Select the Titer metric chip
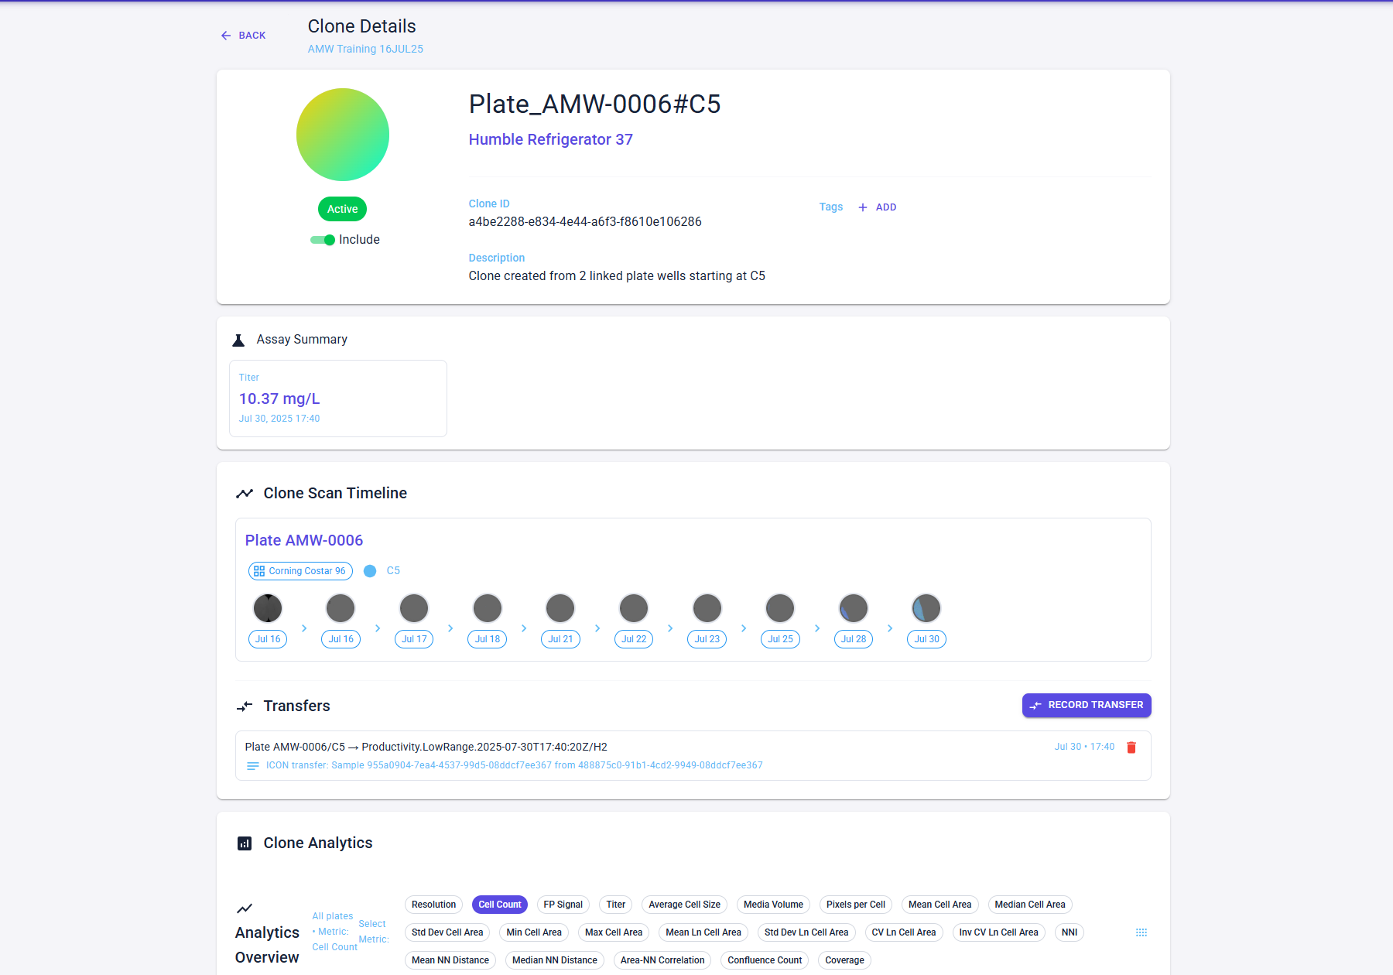 (616, 905)
